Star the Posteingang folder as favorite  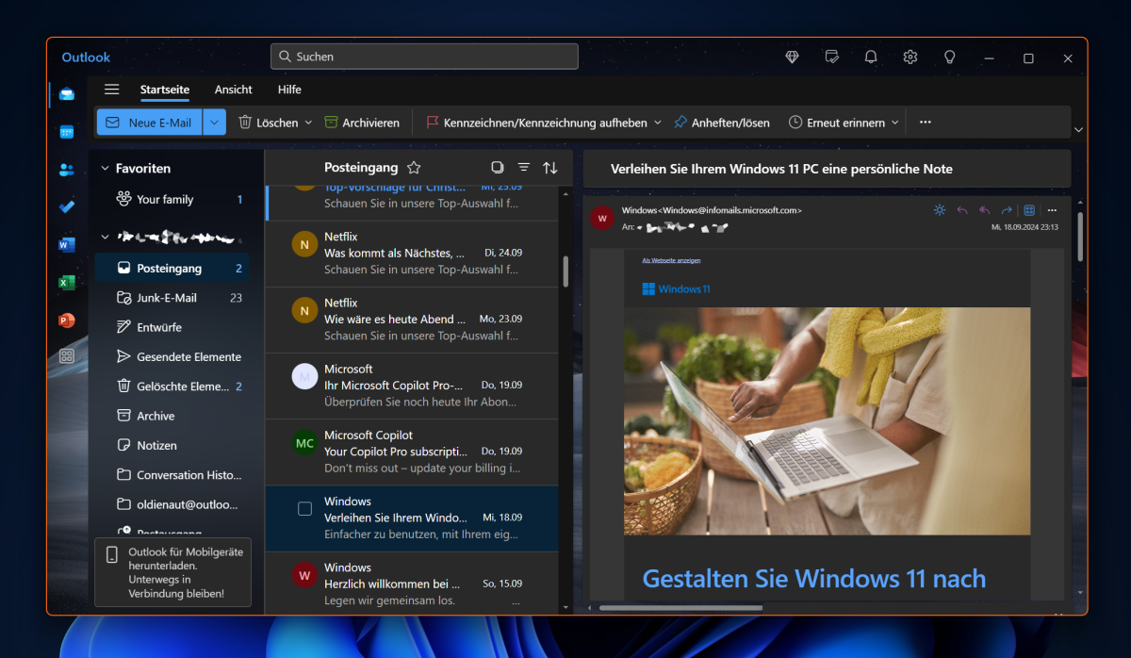[x=413, y=167]
